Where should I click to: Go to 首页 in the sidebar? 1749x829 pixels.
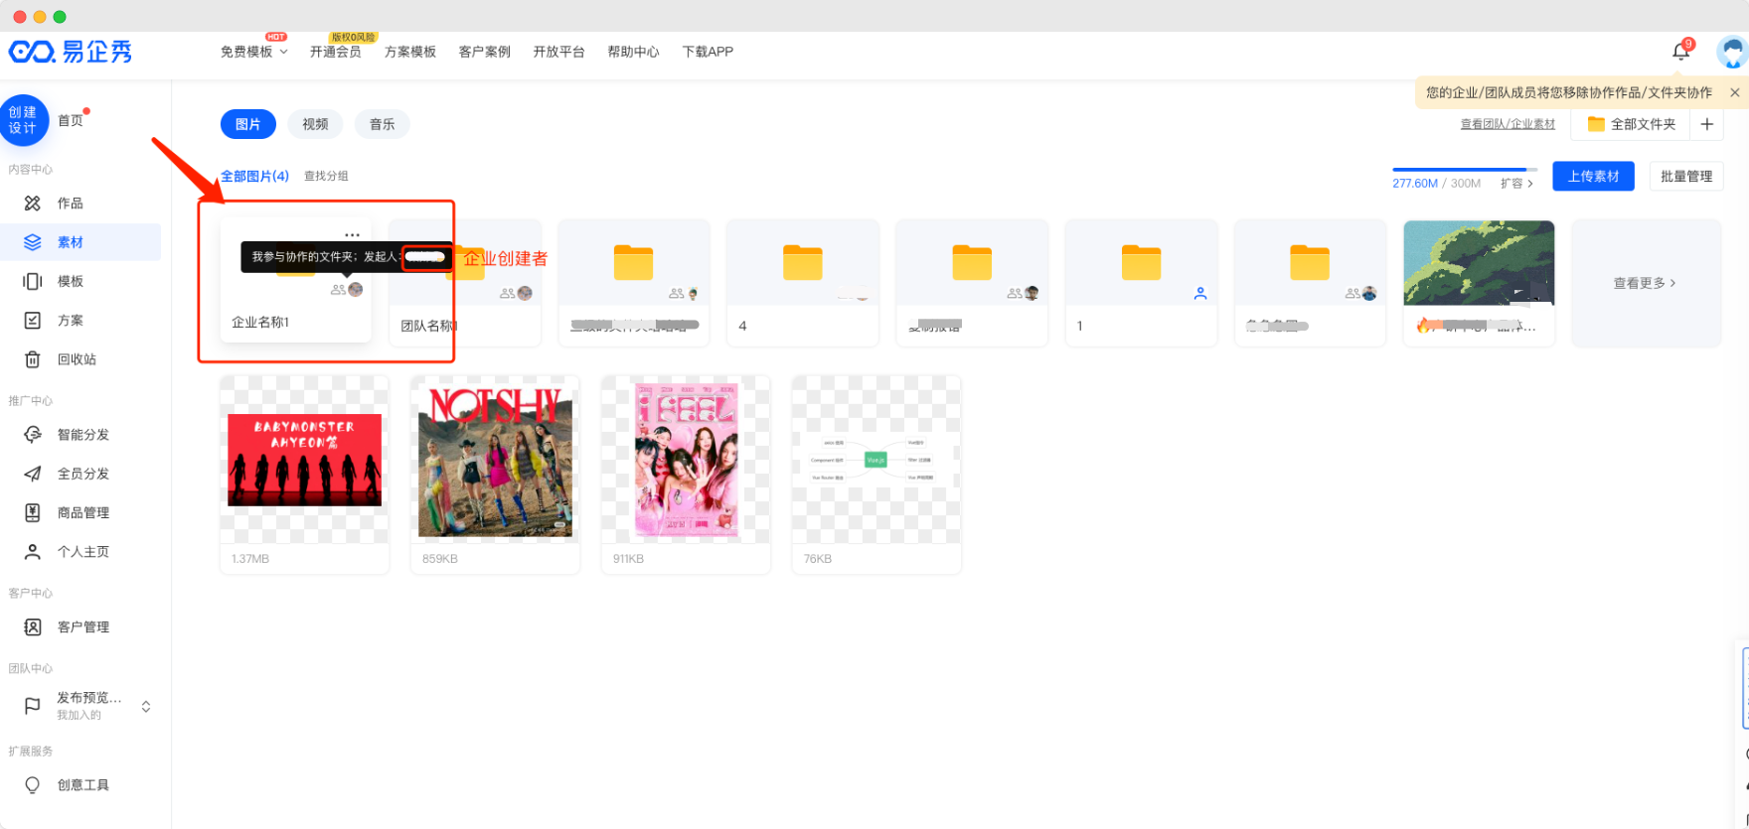(71, 120)
